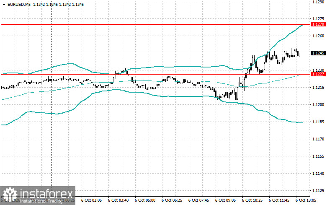The image size is (327, 205).
Task: Click the 1.1125 price scale value
Action: pos(318,190)
